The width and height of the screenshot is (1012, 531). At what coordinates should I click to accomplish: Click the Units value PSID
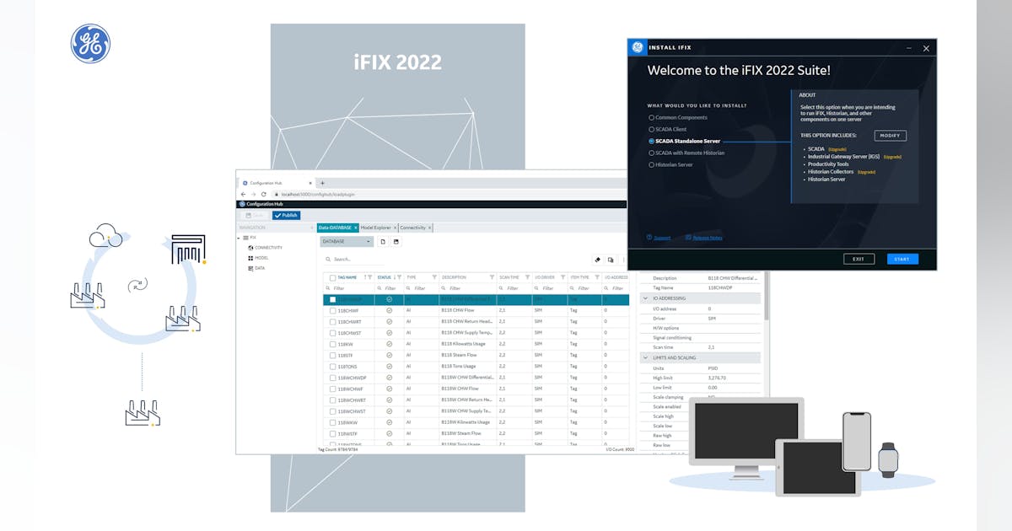713,368
